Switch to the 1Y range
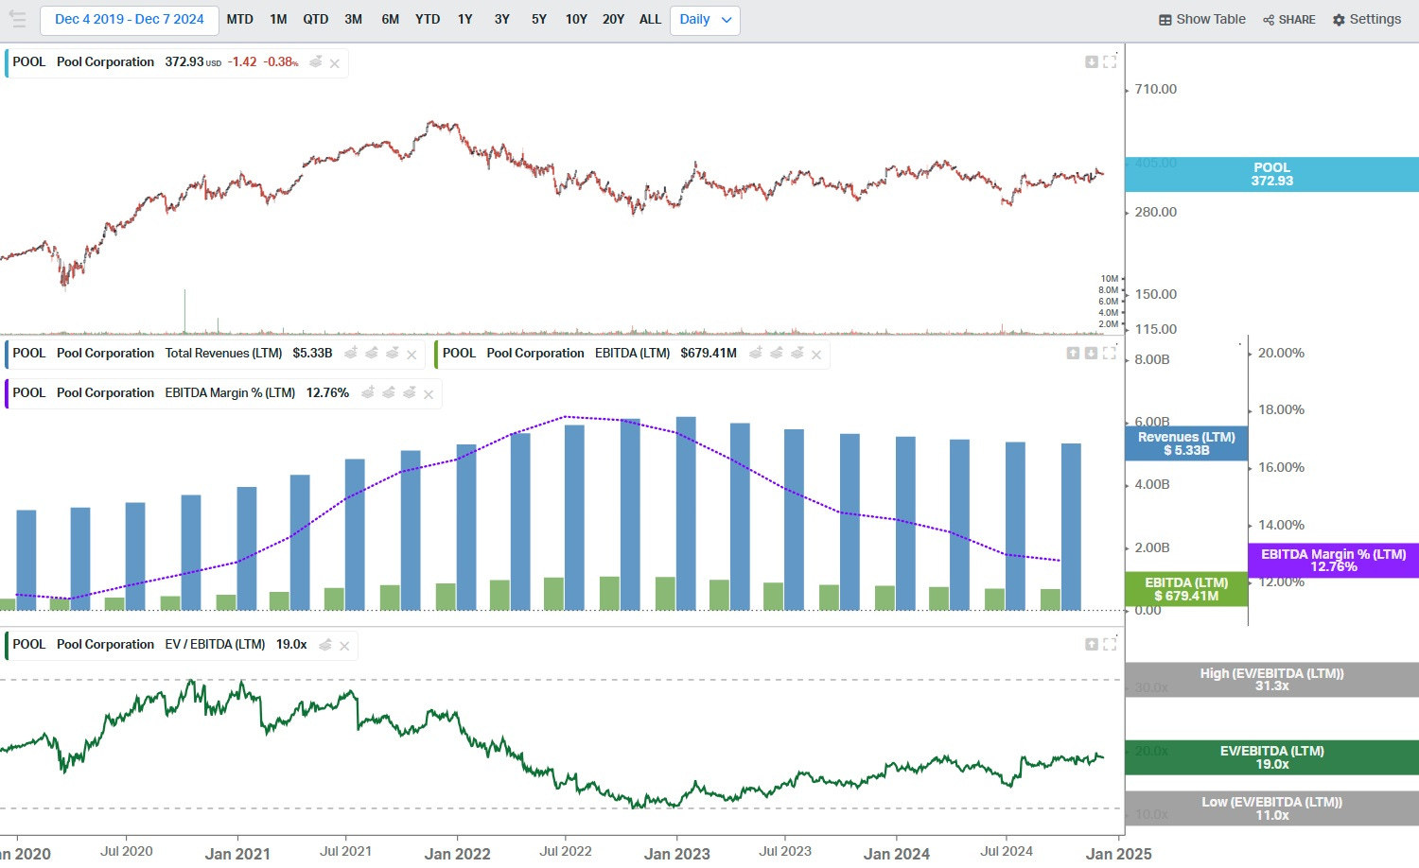 tap(465, 20)
